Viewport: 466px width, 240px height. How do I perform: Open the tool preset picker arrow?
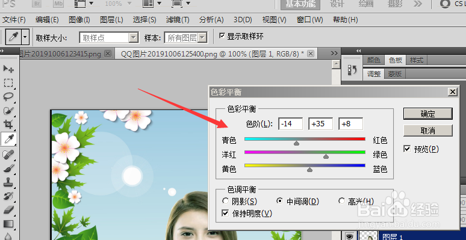(25, 37)
